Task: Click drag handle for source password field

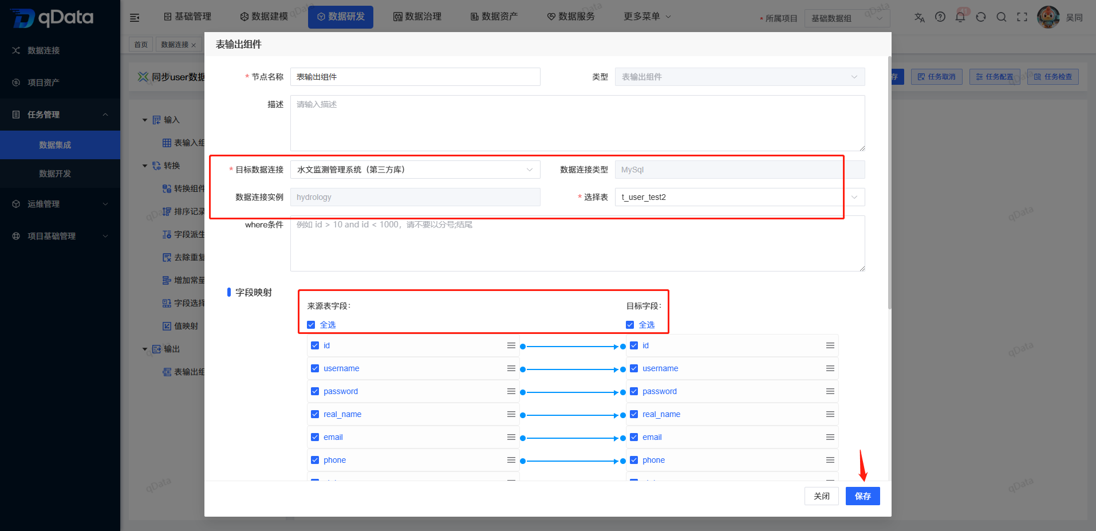Action: click(511, 391)
